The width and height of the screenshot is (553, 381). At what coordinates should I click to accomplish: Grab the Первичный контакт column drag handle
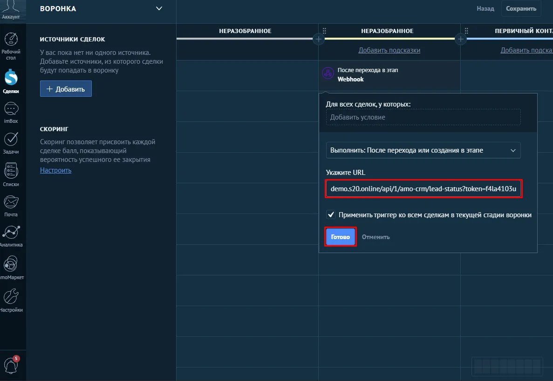pos(467,31)
